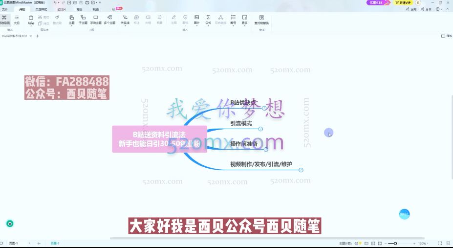Toggle the 面板 side panel
This screenshot has height=248, width=453.
coord(447,36)
